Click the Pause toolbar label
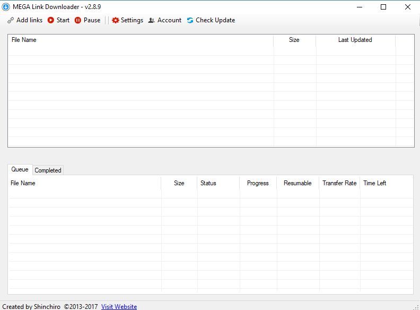420x310 pixels. pyautogui.click(x=92, y=20)
